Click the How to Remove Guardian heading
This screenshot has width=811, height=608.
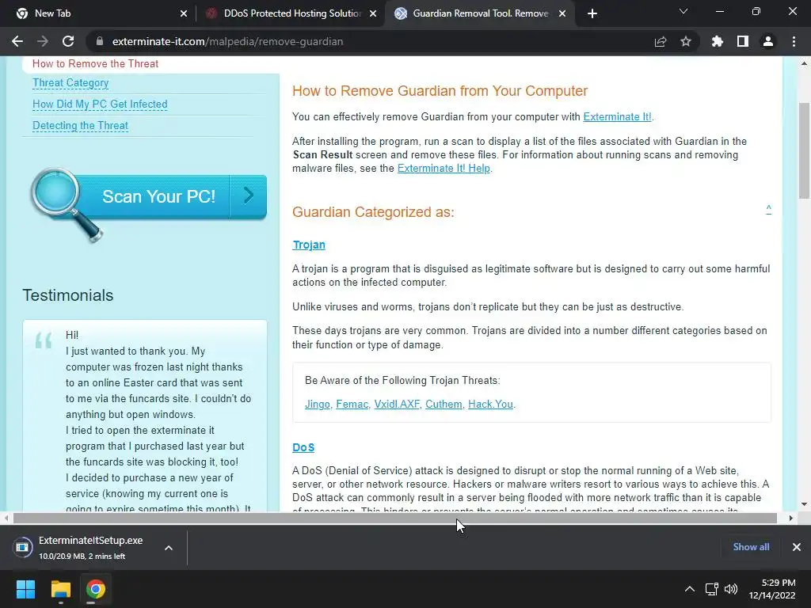point(440,91)
